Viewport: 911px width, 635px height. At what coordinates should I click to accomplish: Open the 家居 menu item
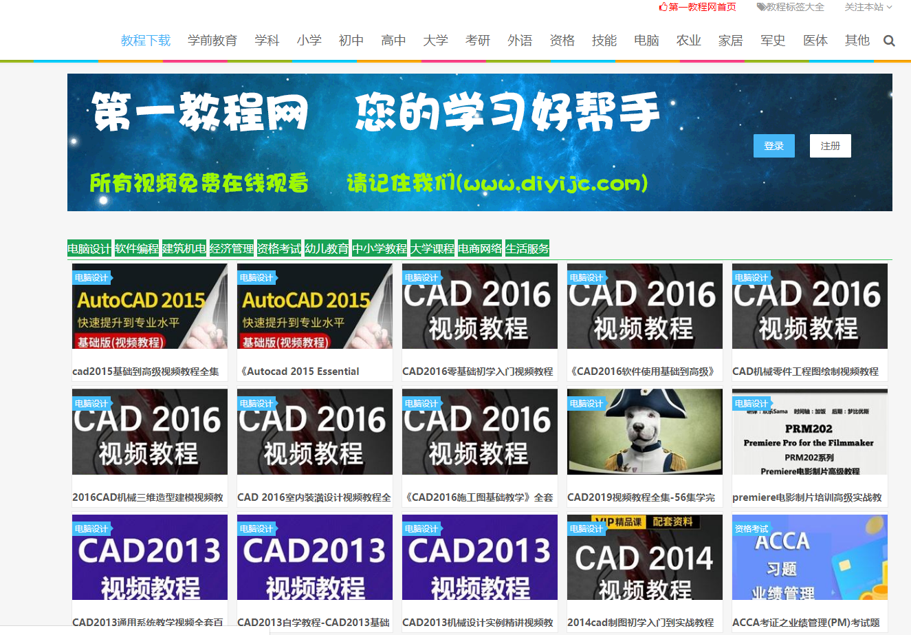(x=731, y=41)
